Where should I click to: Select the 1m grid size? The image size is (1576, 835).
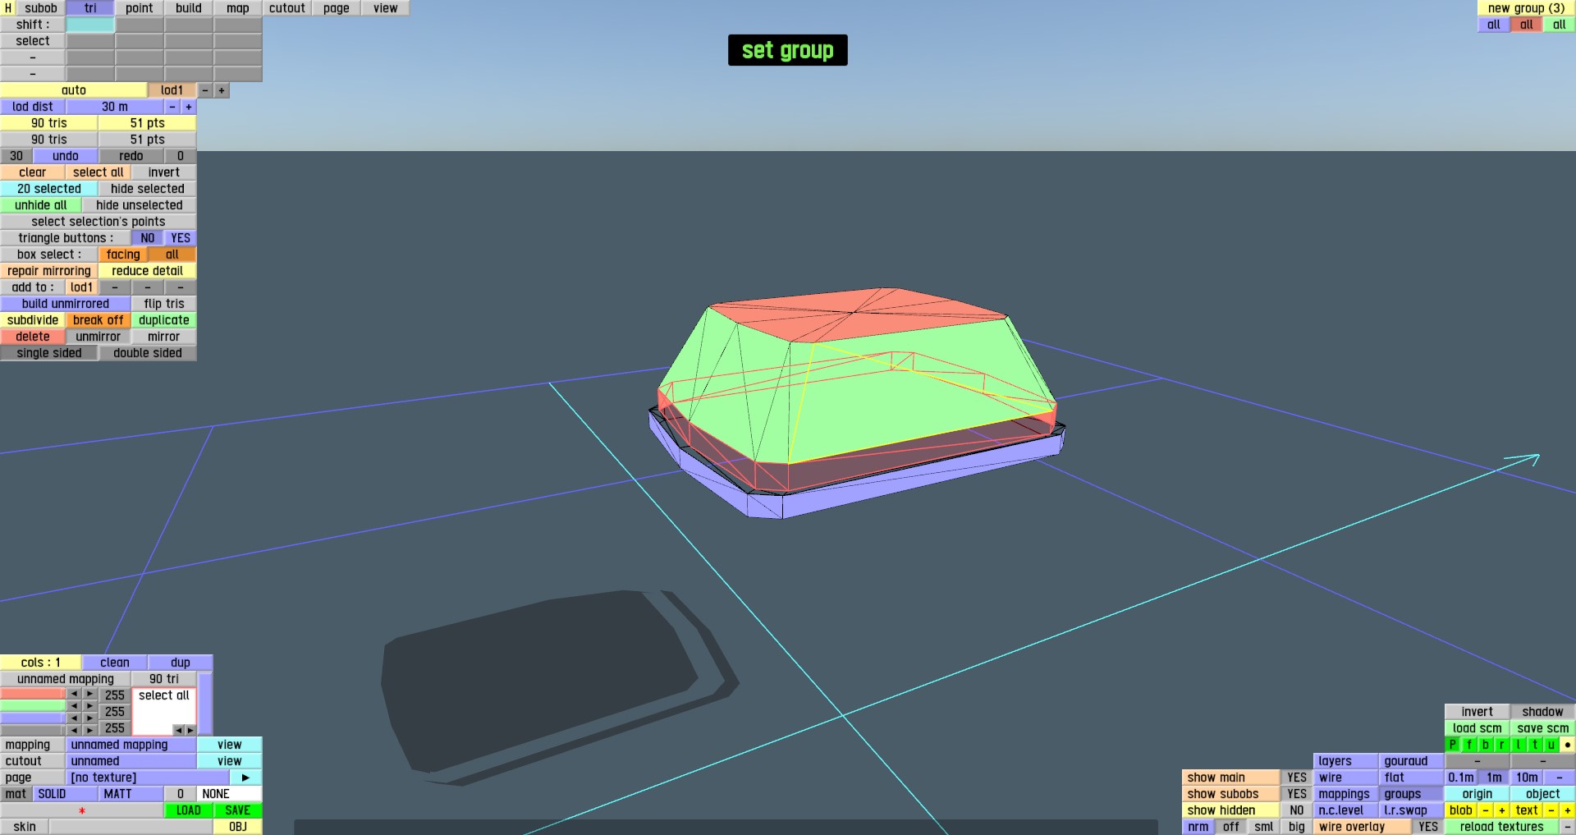click(x=1494, y=778)
